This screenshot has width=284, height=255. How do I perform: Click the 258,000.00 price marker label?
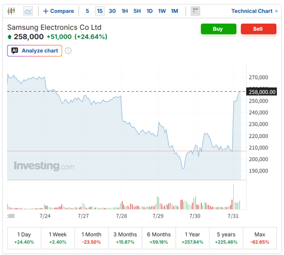click(261, 92)
